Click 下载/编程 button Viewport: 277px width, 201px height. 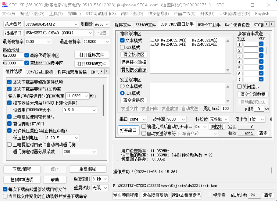click(x=22, y=169)
